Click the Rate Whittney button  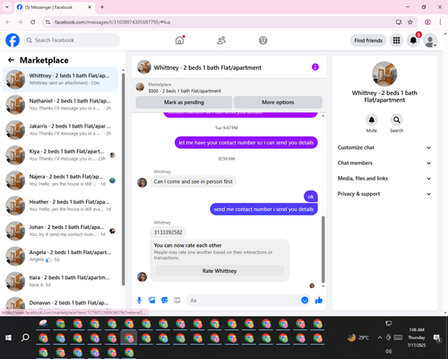click(x=220, y=271)
